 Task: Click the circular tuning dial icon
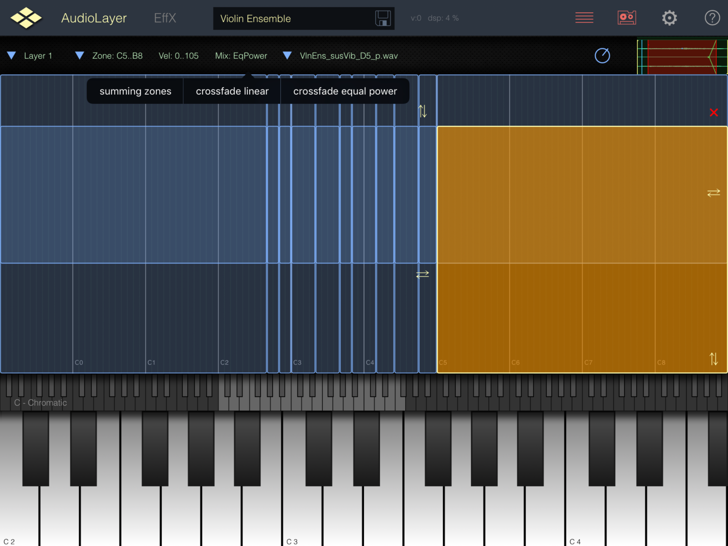[x=602, y=56]
